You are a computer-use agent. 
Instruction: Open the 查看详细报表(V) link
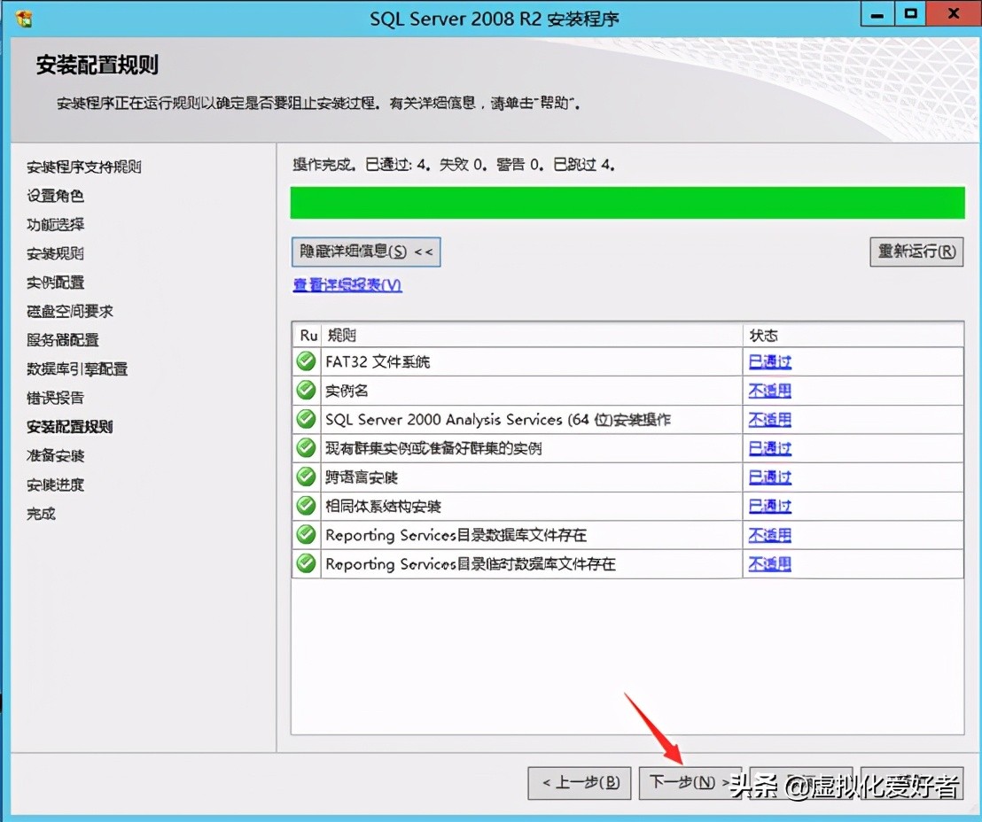[347, 285]
